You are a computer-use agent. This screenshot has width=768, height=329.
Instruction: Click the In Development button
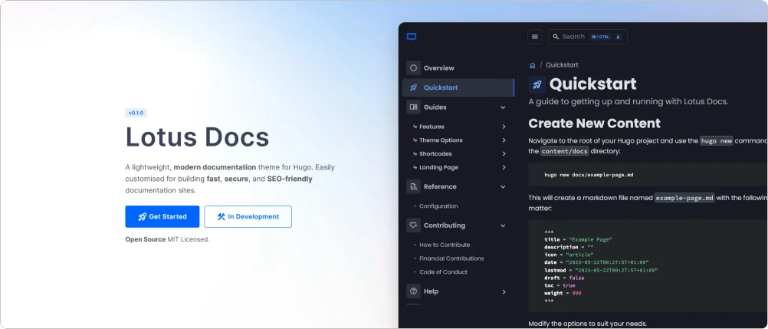click(x=248, y=217)
